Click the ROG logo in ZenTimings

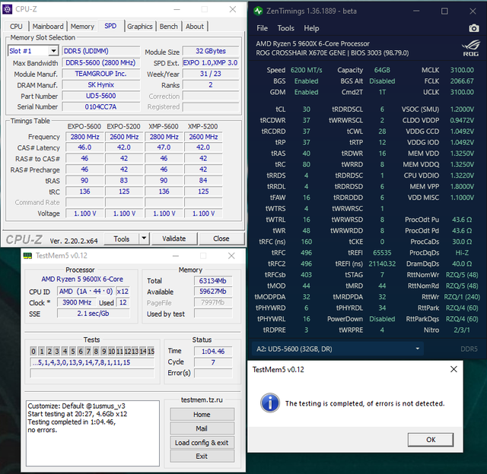[x=470, y=48]
